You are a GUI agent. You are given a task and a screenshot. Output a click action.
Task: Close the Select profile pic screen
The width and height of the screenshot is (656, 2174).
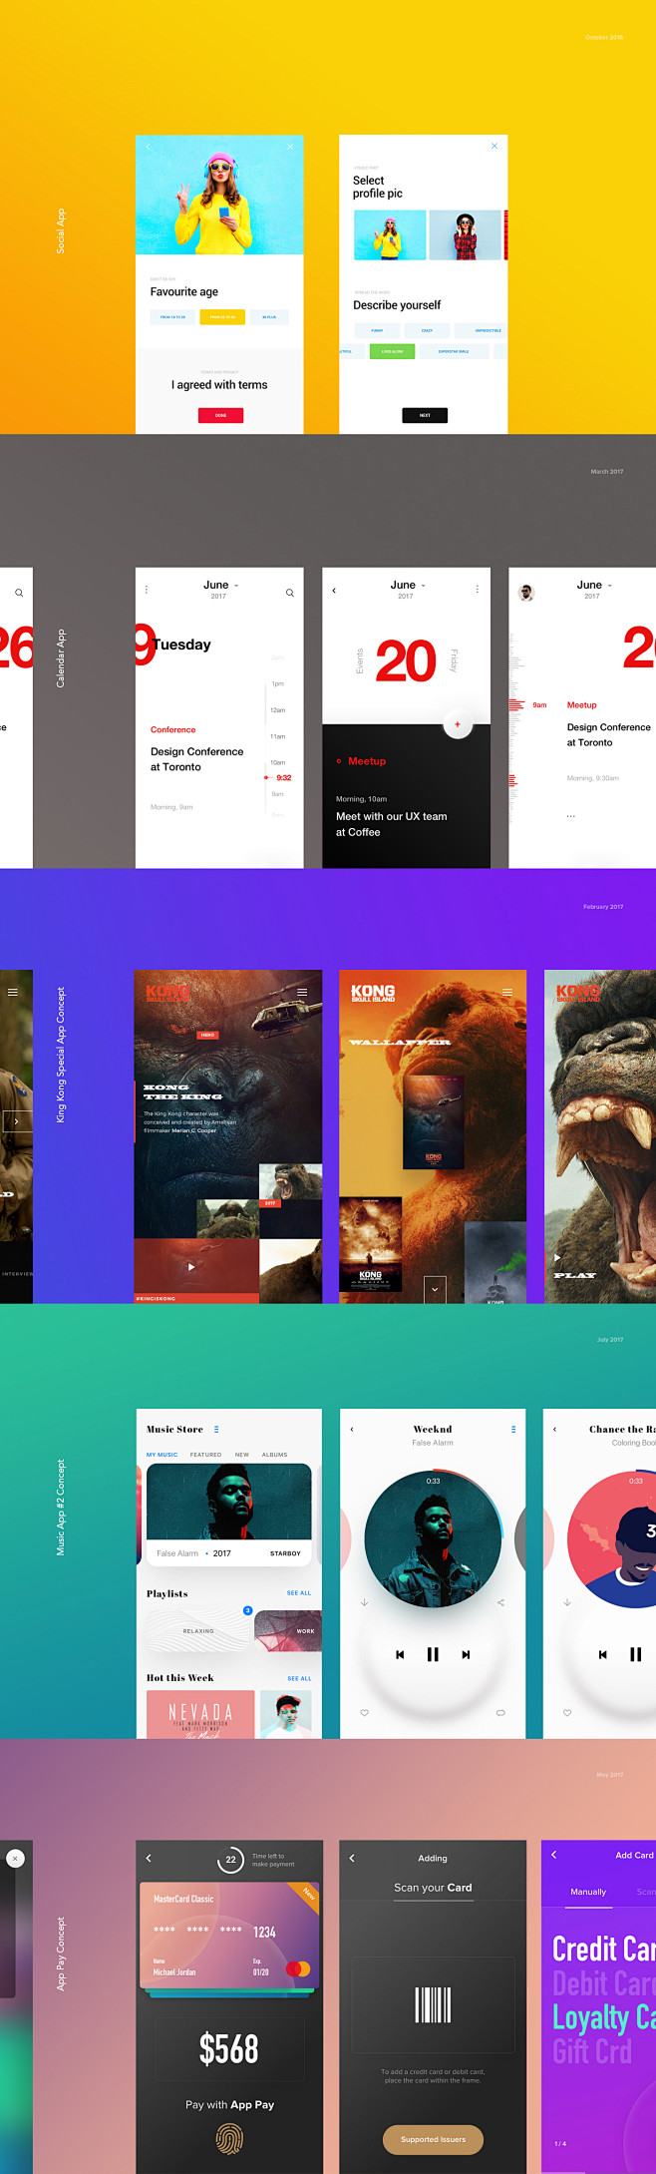tap(494, 146)
